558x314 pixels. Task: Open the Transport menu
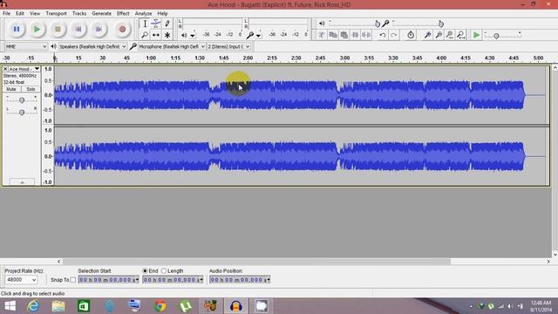pyautogui.click(x=56, y=14)
